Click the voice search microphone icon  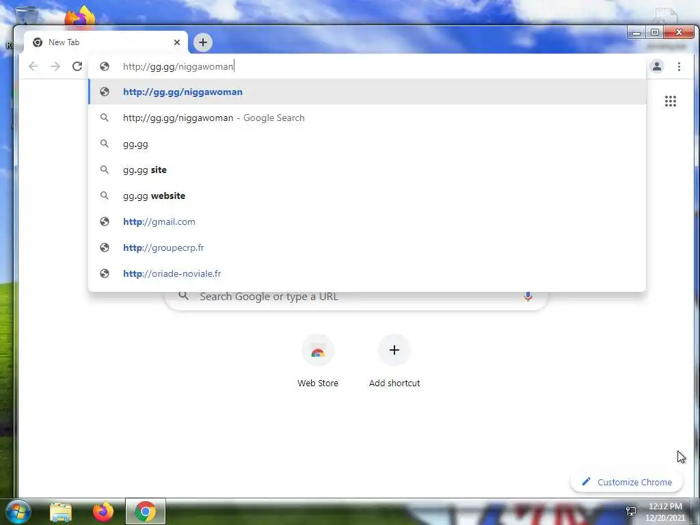(x=528, y=297)
